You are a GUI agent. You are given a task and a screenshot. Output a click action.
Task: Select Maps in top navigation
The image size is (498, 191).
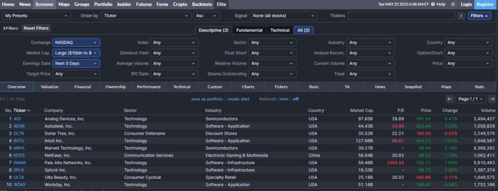point(64,4)
